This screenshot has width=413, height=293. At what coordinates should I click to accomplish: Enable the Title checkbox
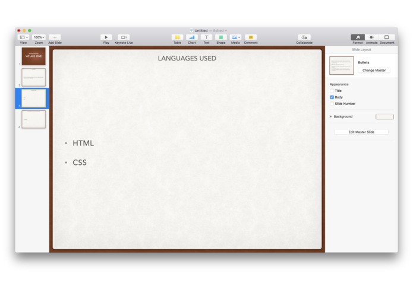point(332,91)
